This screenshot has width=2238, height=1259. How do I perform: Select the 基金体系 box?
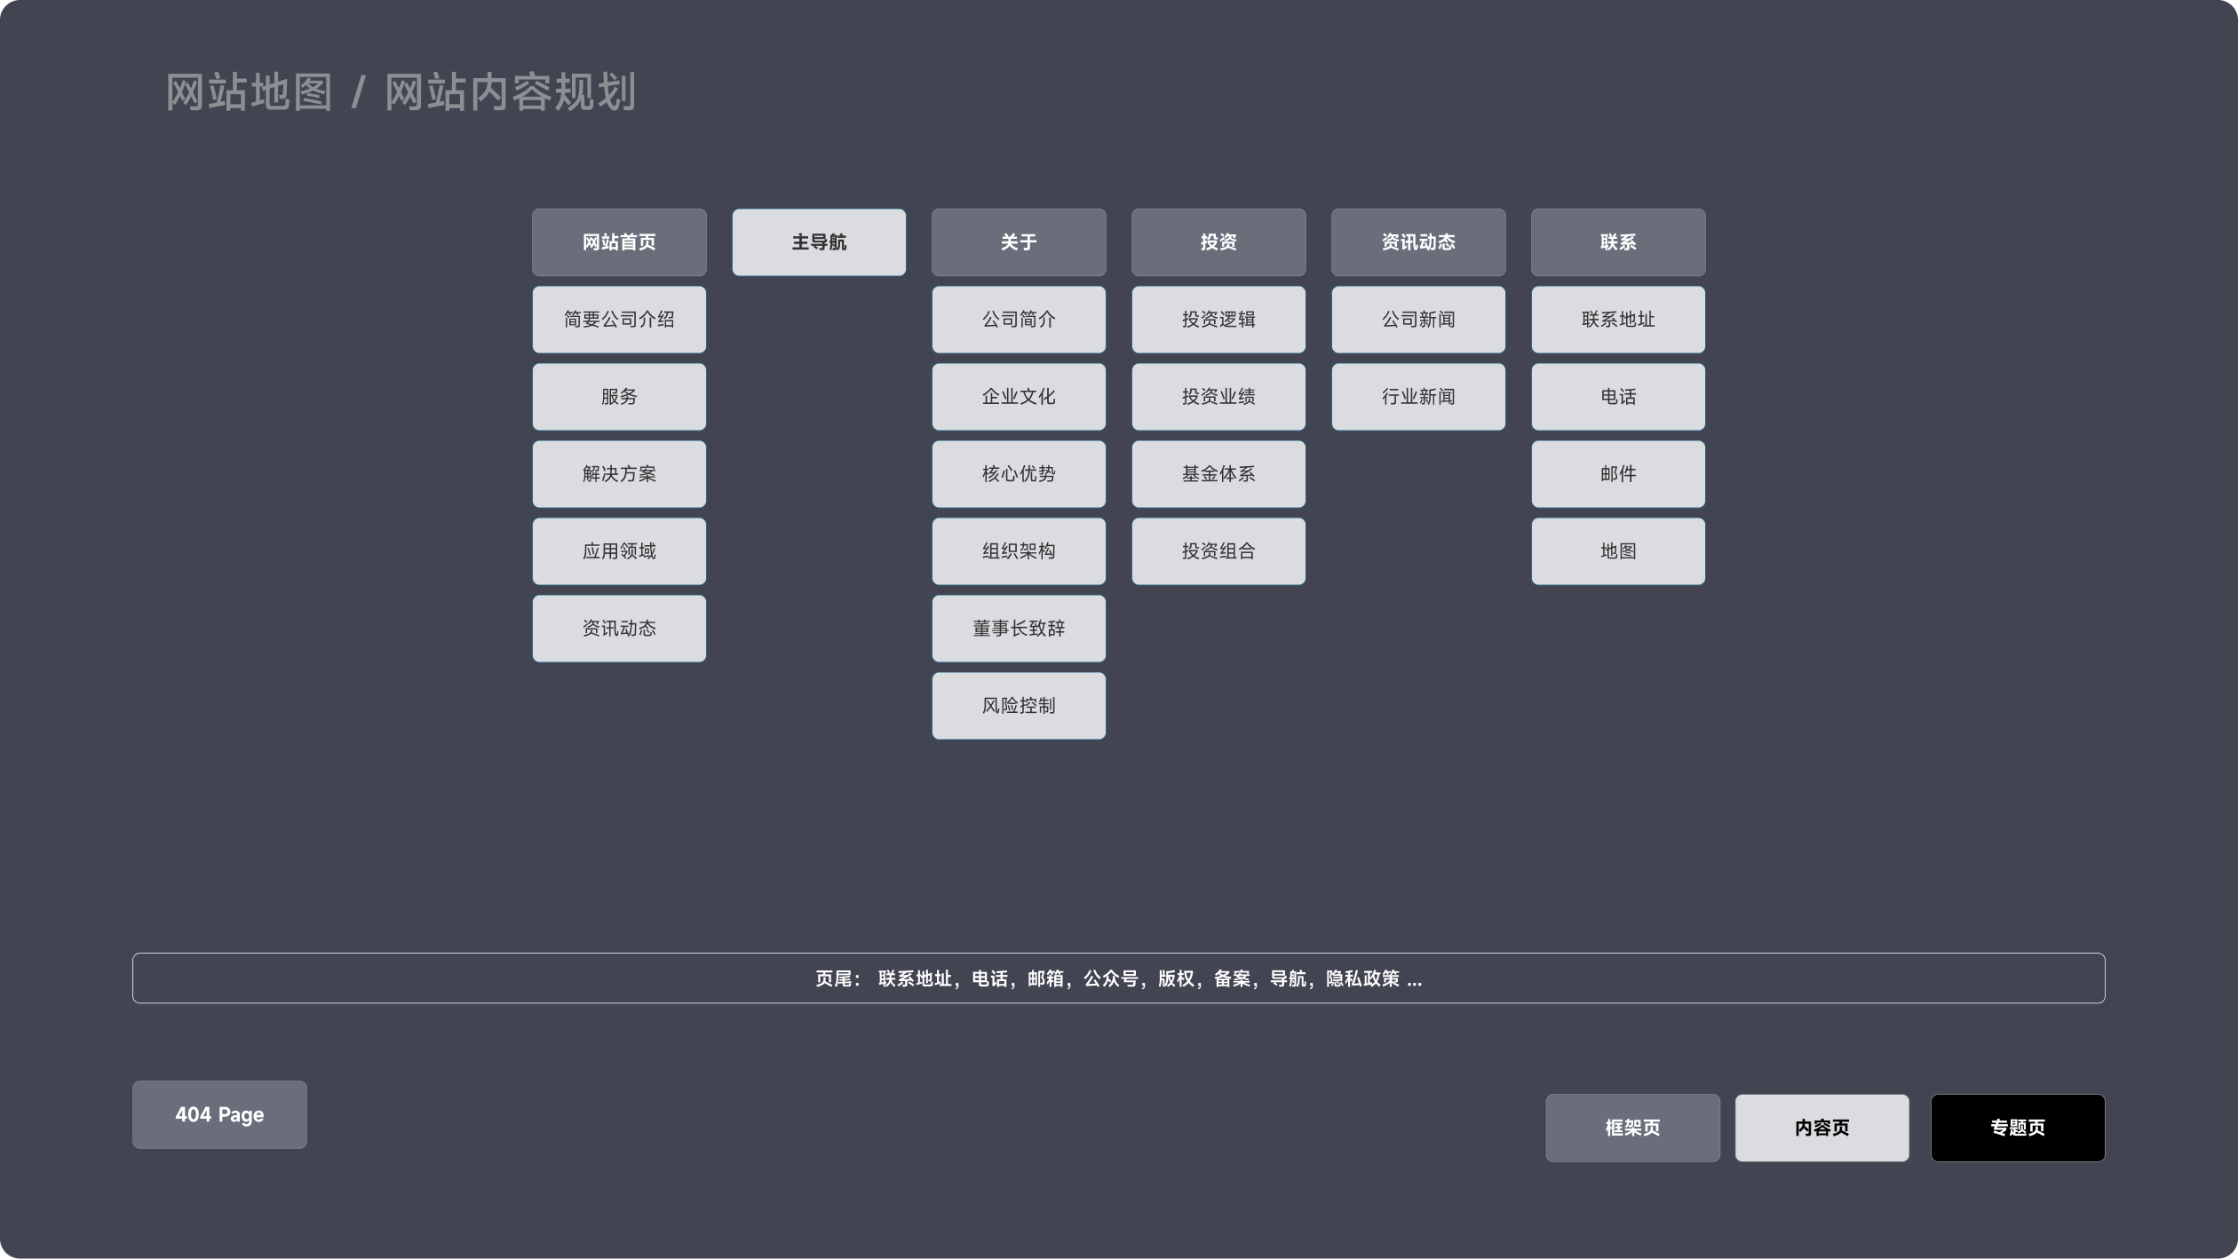pos(1218,474)
